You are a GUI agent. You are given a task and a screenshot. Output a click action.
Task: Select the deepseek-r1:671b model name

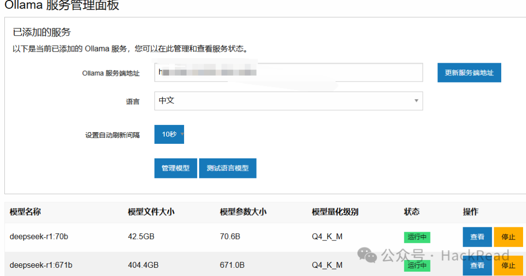tap(41, 265)
